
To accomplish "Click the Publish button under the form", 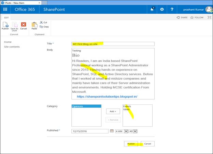I will (131, 144).
